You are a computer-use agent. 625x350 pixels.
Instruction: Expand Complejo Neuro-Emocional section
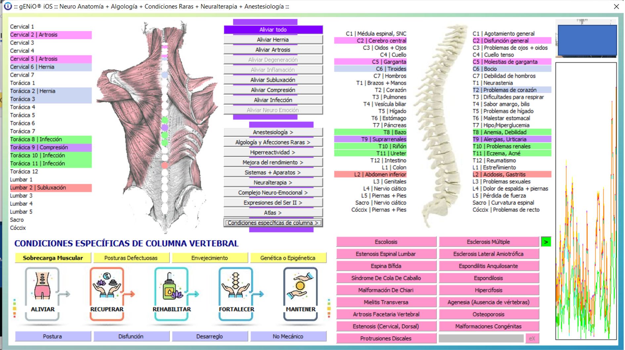click(273, 193)
